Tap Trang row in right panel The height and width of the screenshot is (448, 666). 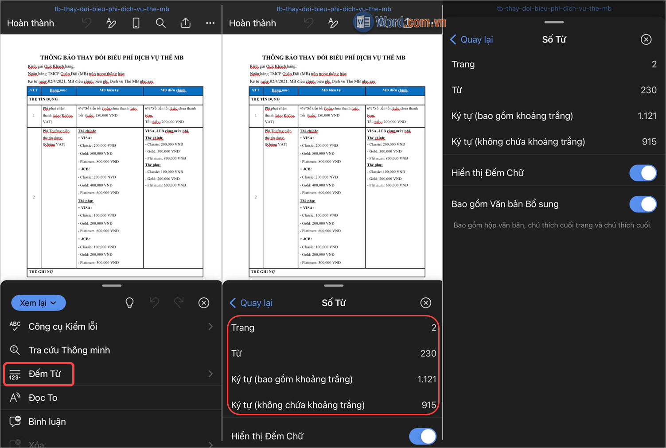[554, 64]
